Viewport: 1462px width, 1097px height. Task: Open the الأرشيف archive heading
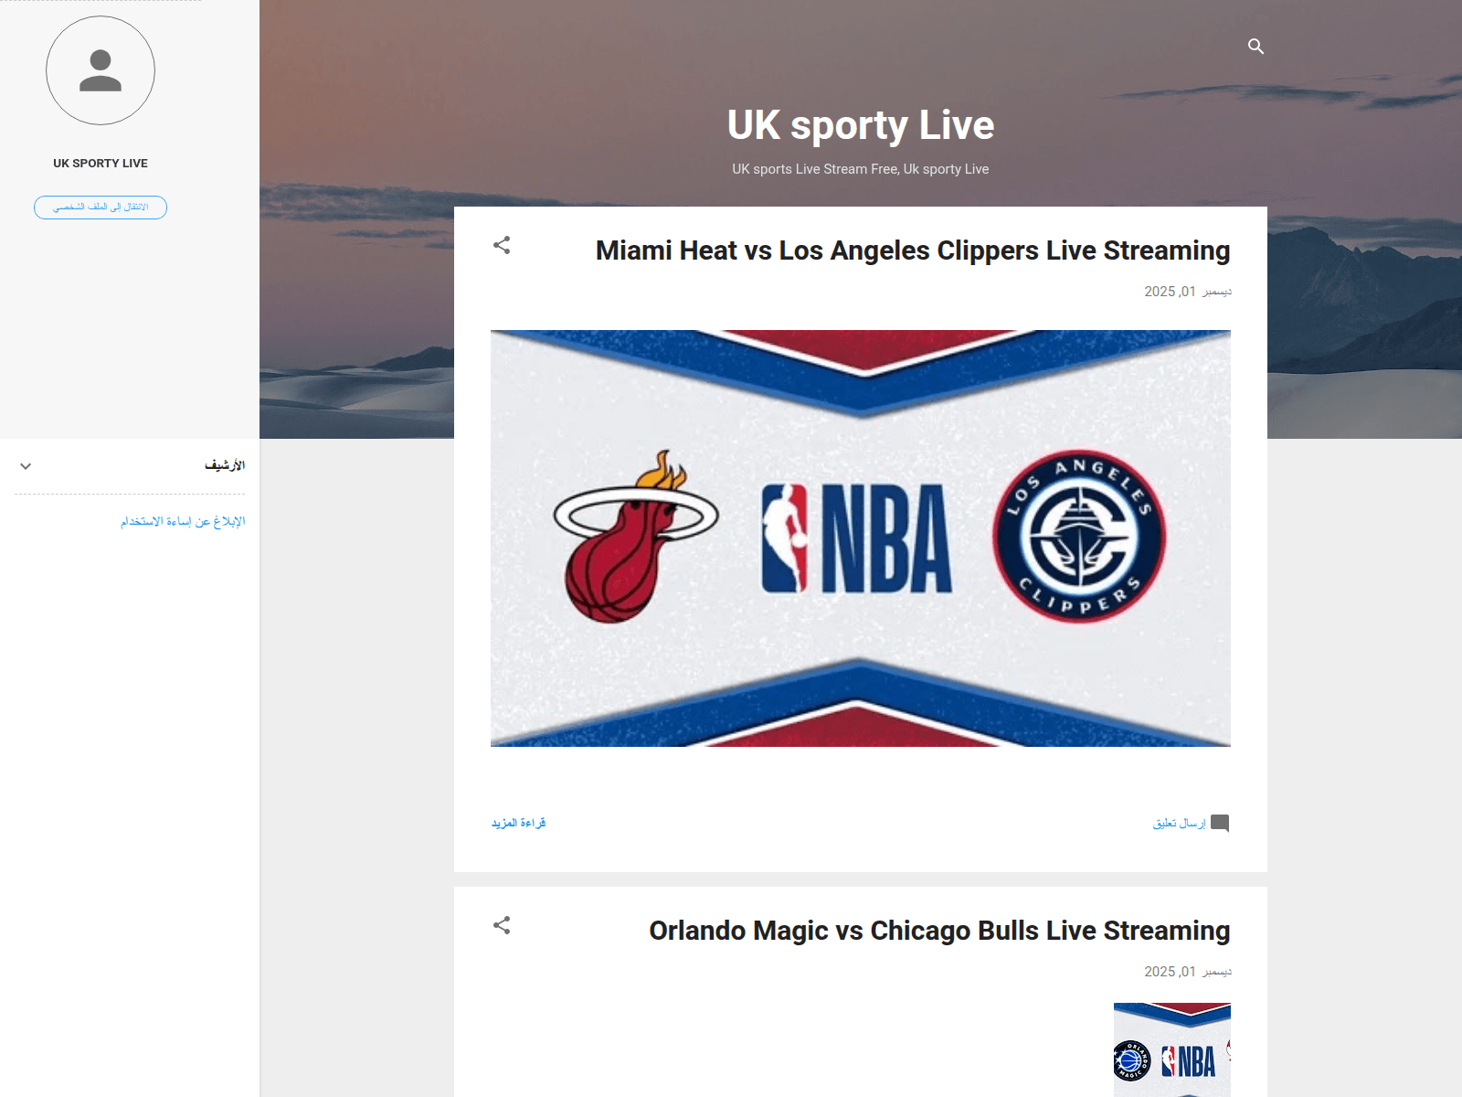pyautogui.click(x=225, y=465)
